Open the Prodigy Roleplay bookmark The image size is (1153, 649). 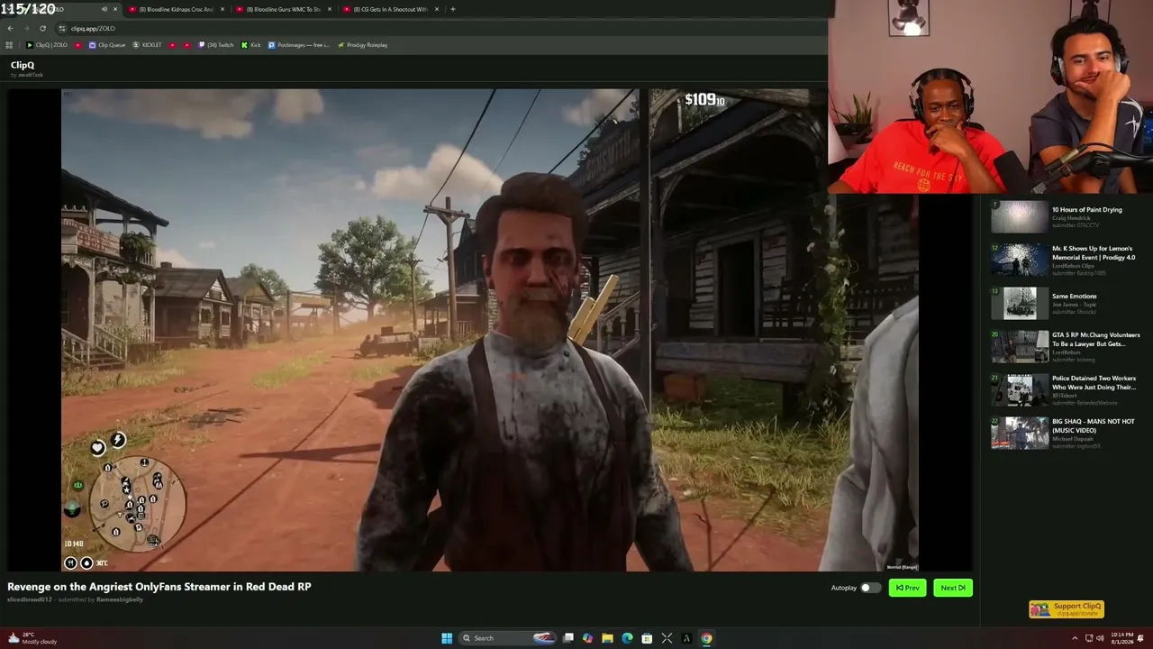click(362, 45)
